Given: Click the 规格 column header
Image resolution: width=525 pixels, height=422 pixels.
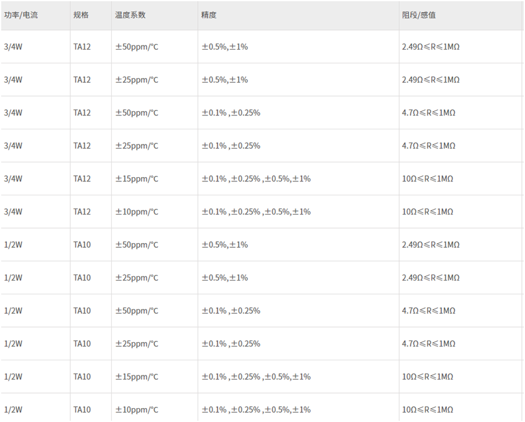Looking at the screenshot, I should [x=81, y=15].
